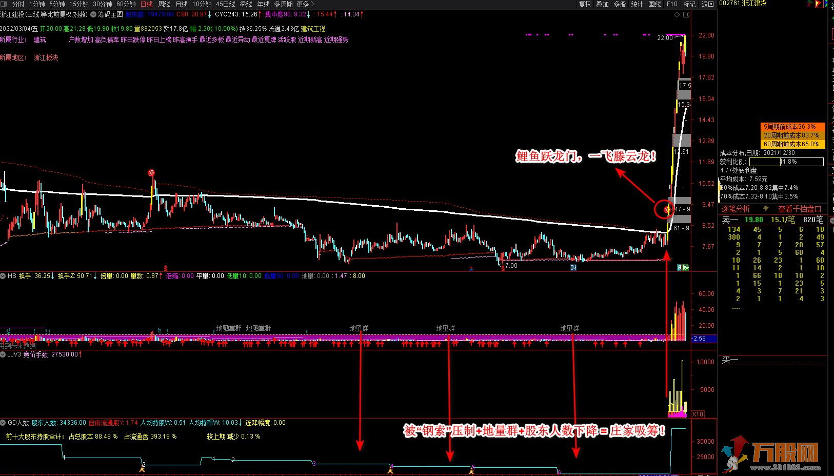Open the JJV3 indicator dropdown
834x476 pixels.
pos(4,354)
